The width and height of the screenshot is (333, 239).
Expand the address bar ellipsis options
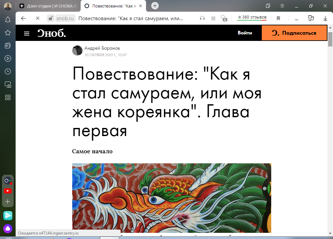(x=297, y=19)
